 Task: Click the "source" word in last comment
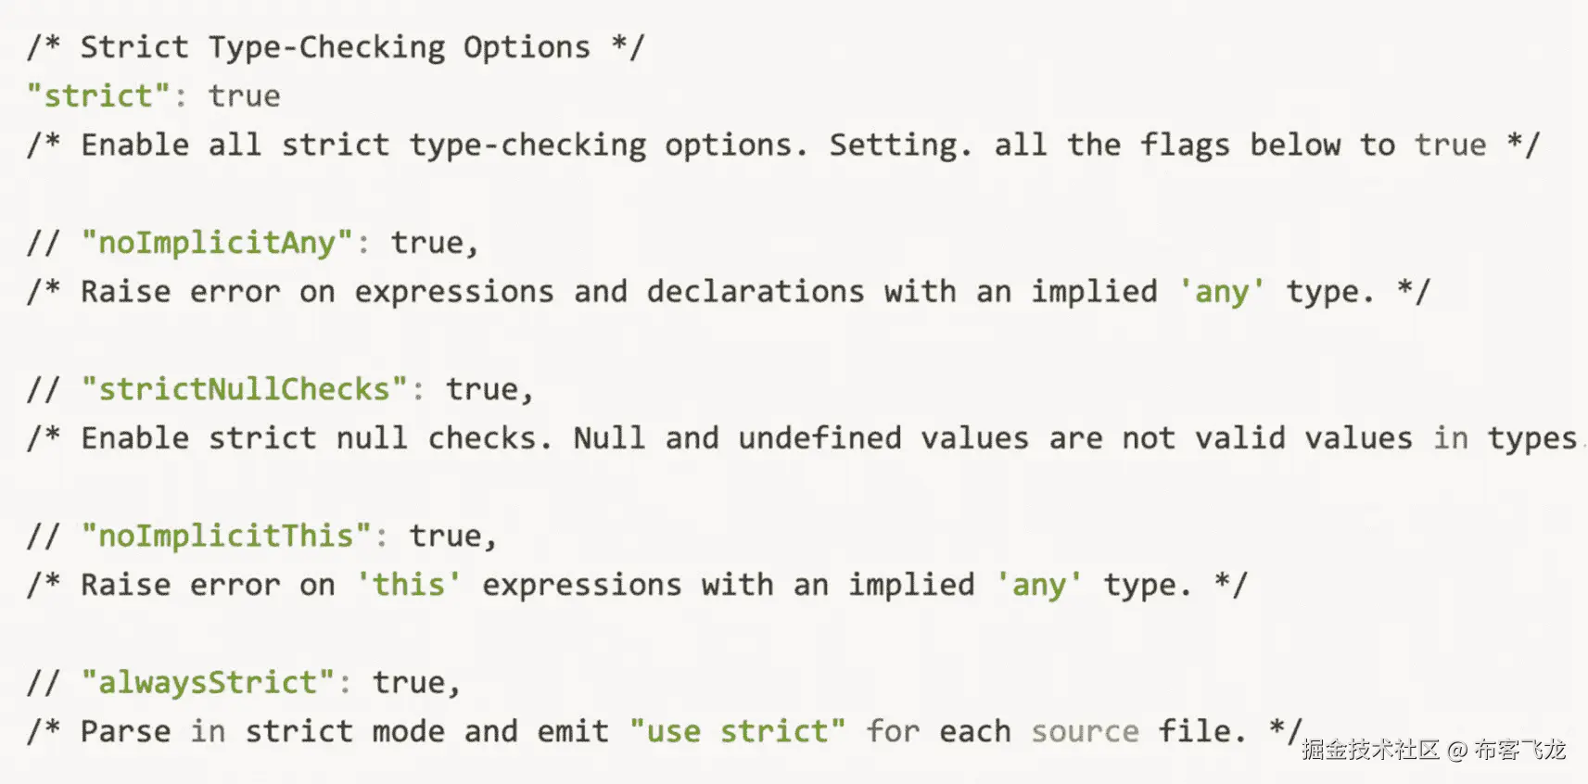(x=1085, y=731)
